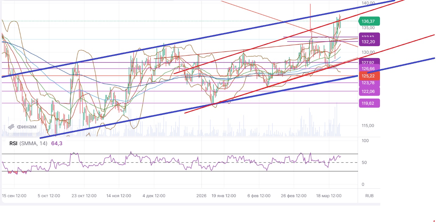The height and width of the screenshot is (222, 436).
Task: Click the date label 19 янв 12:00
Action: [224, 196]
